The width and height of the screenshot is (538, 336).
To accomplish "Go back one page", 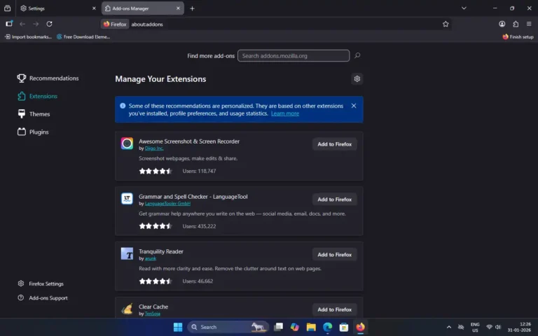I will (x=22, y=24).
